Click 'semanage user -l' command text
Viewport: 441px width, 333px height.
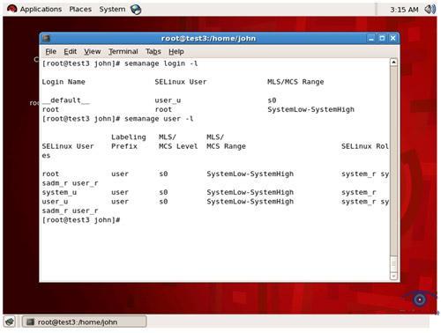click(159, 119)
